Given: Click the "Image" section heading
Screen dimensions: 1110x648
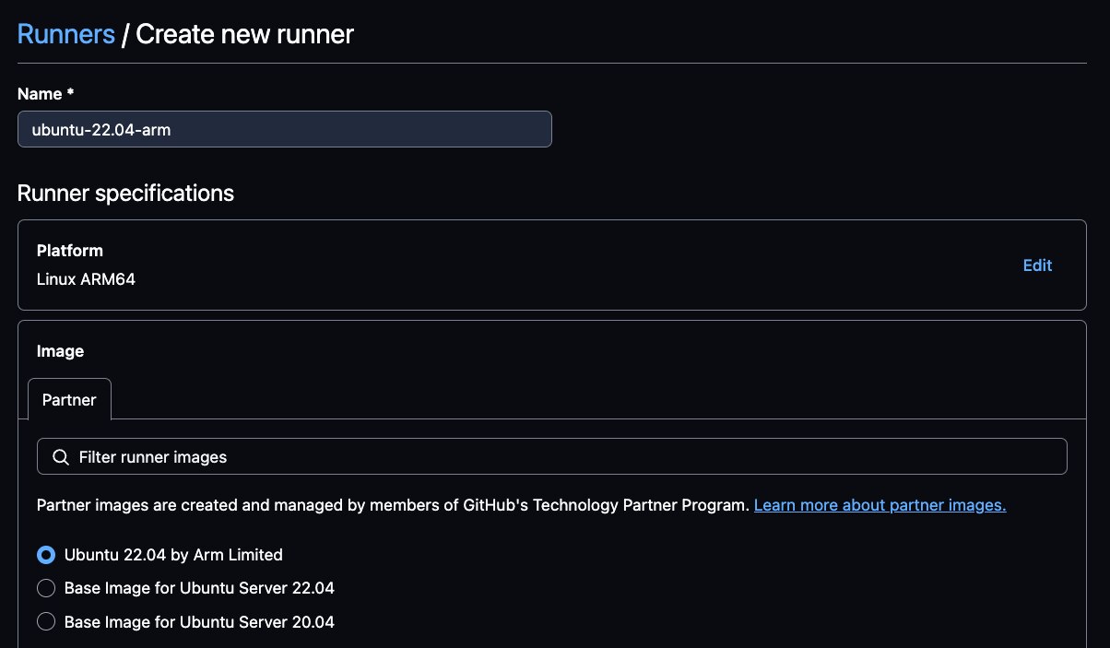Looking at the screenshot, I should coord(60,351).
